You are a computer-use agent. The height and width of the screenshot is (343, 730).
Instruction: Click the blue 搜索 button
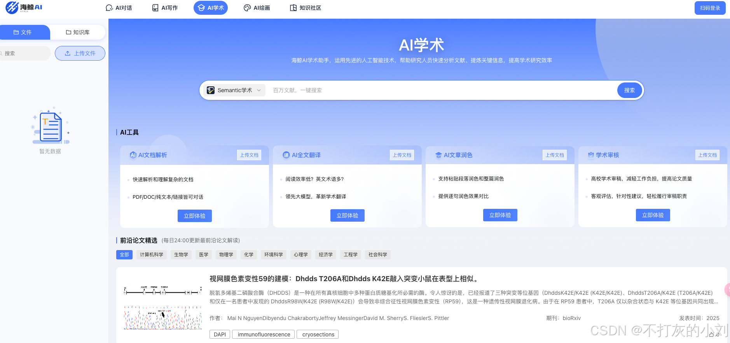(629, 90)
